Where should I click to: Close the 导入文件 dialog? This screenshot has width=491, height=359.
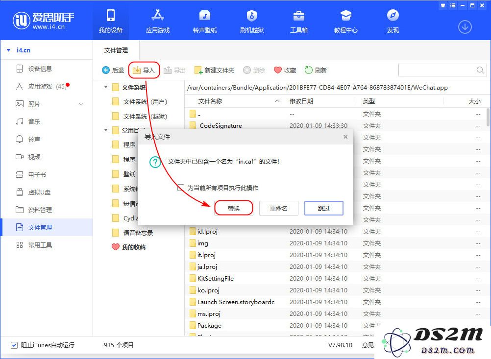tap(345, 137)
